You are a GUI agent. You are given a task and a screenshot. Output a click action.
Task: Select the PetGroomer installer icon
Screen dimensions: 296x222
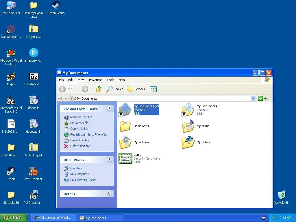(x=34, y=197)
